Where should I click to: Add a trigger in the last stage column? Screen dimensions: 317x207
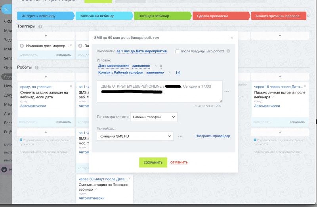pos(280,36)
